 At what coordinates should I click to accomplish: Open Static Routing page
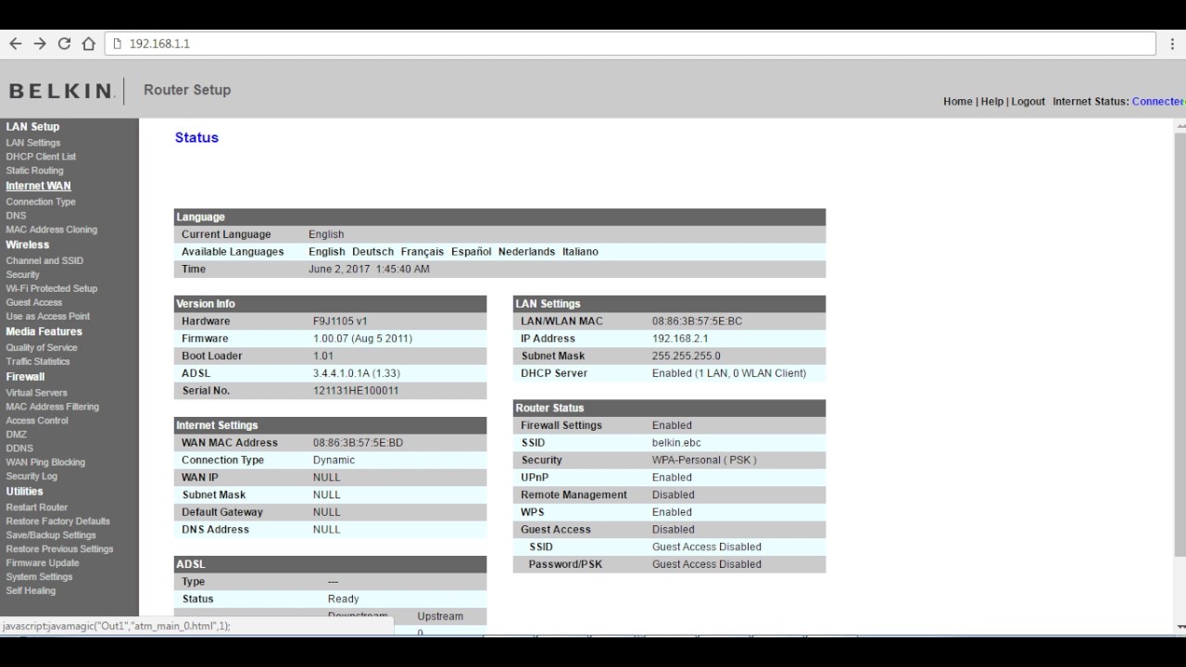34,170
